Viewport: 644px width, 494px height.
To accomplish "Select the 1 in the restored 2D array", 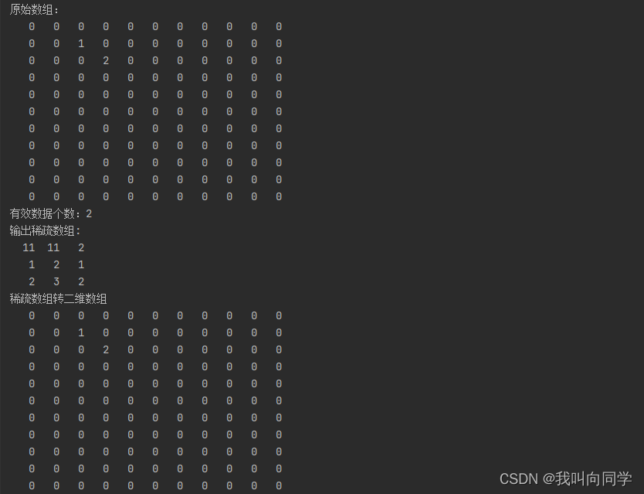I will point(81,333).
